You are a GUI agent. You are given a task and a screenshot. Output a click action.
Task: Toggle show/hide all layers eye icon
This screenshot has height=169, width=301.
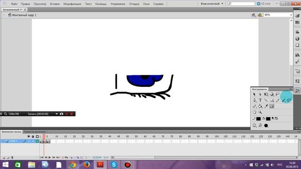29,137
